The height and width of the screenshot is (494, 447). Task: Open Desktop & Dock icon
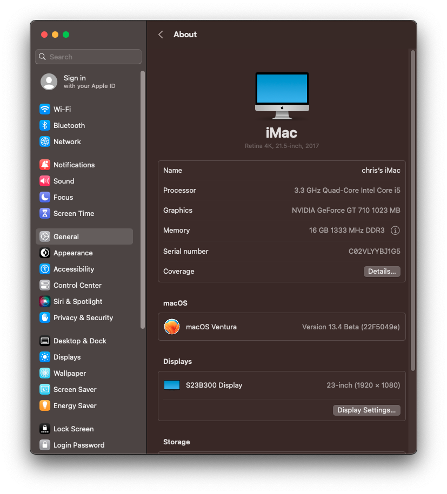45,341
